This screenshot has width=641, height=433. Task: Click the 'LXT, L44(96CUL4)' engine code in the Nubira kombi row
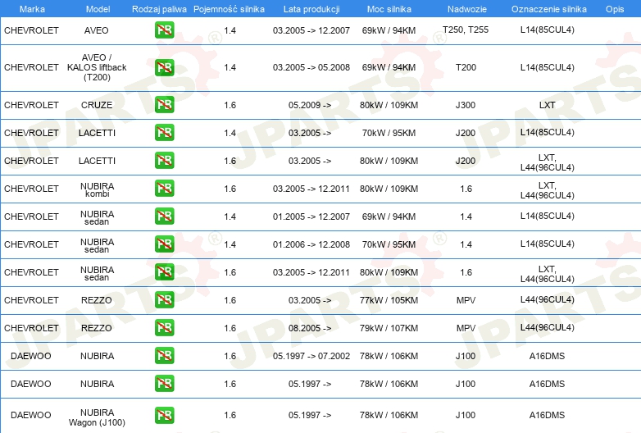click(x=547, y=190)
